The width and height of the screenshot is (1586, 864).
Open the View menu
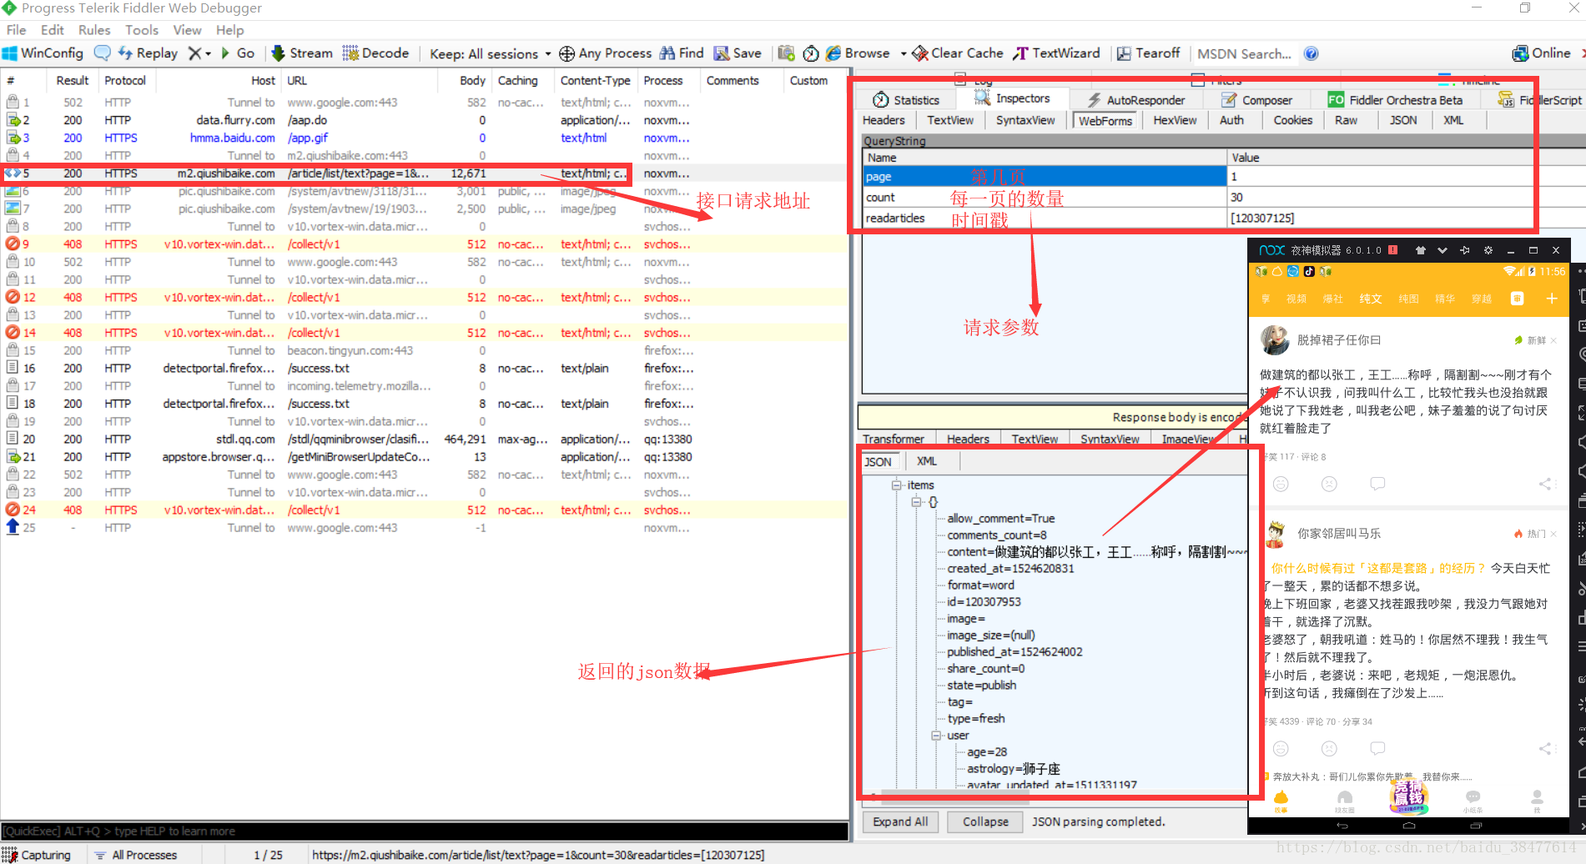pyautogui.click(x=187, y=30)
